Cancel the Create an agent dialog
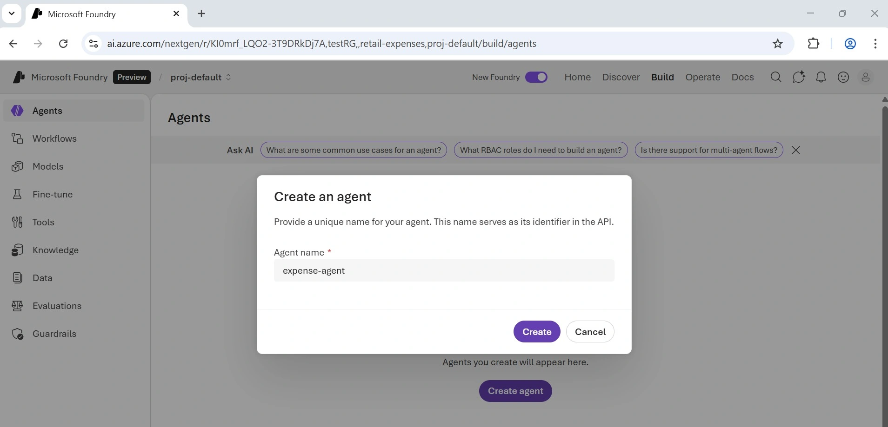888x427 pixels. point(590,332)
